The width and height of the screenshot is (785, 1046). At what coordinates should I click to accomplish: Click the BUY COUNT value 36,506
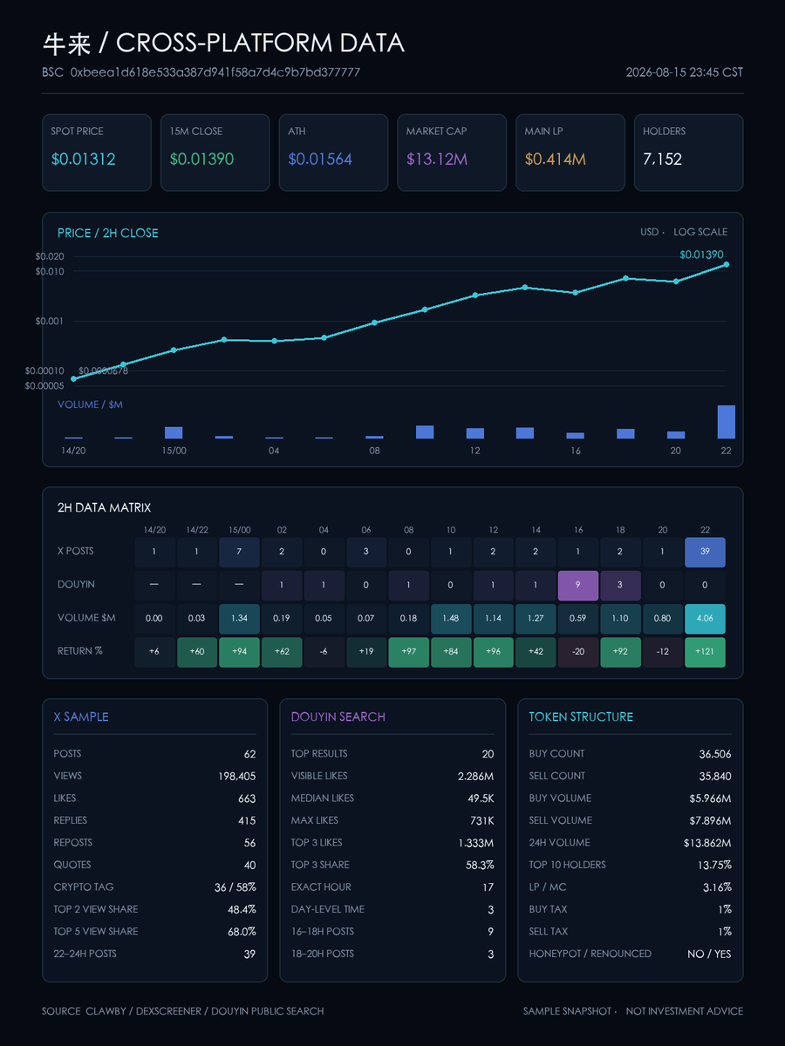(714, 754)
